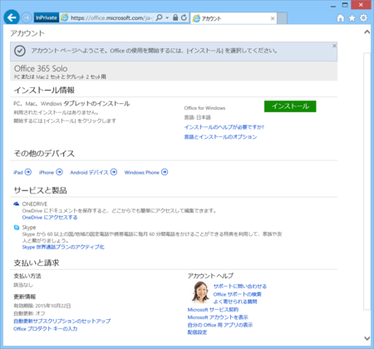Open the Android デバイス link
The height and width of the screenshot is (349, 374).
click(x=89, y=173)
